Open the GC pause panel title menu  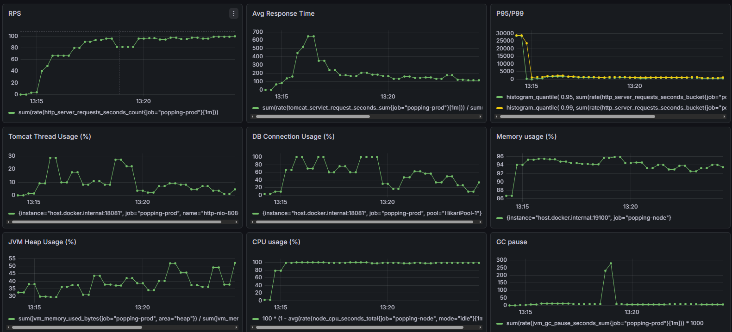512,242
